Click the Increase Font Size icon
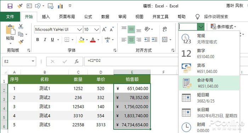The image size is (248, 133). 104,29
